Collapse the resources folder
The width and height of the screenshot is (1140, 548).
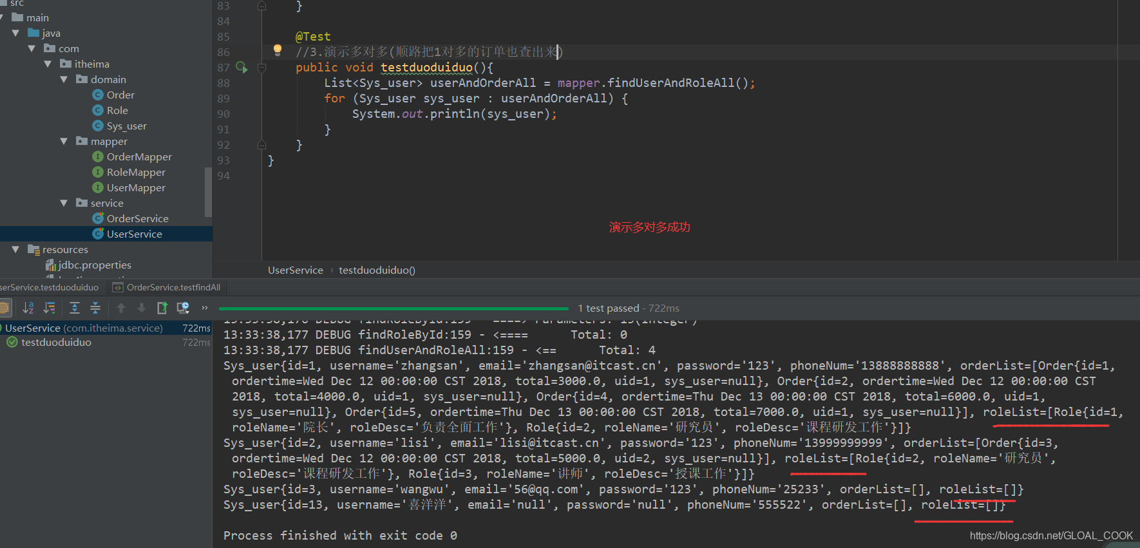coord(15,249)
